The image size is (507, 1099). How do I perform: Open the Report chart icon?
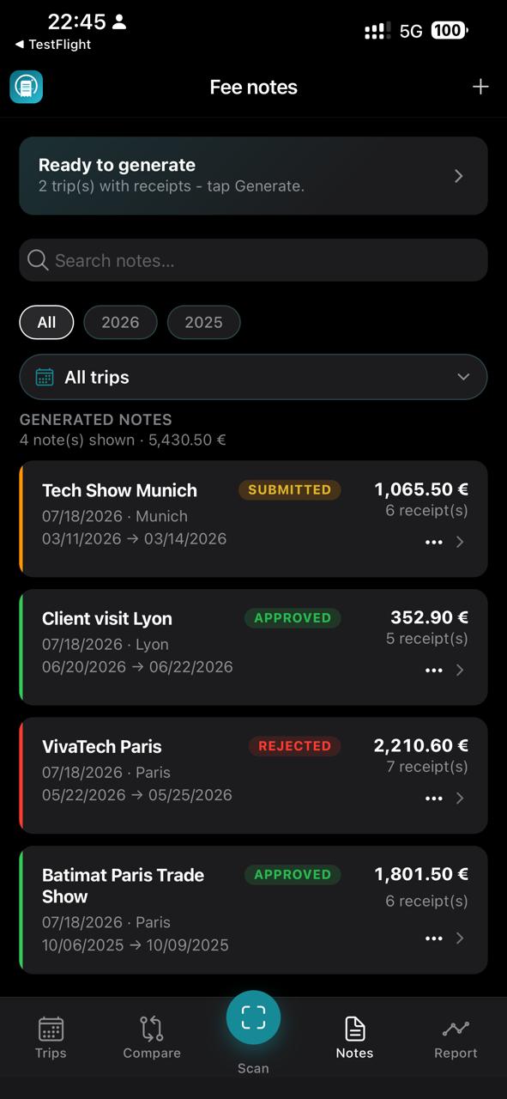[456, 1029]
